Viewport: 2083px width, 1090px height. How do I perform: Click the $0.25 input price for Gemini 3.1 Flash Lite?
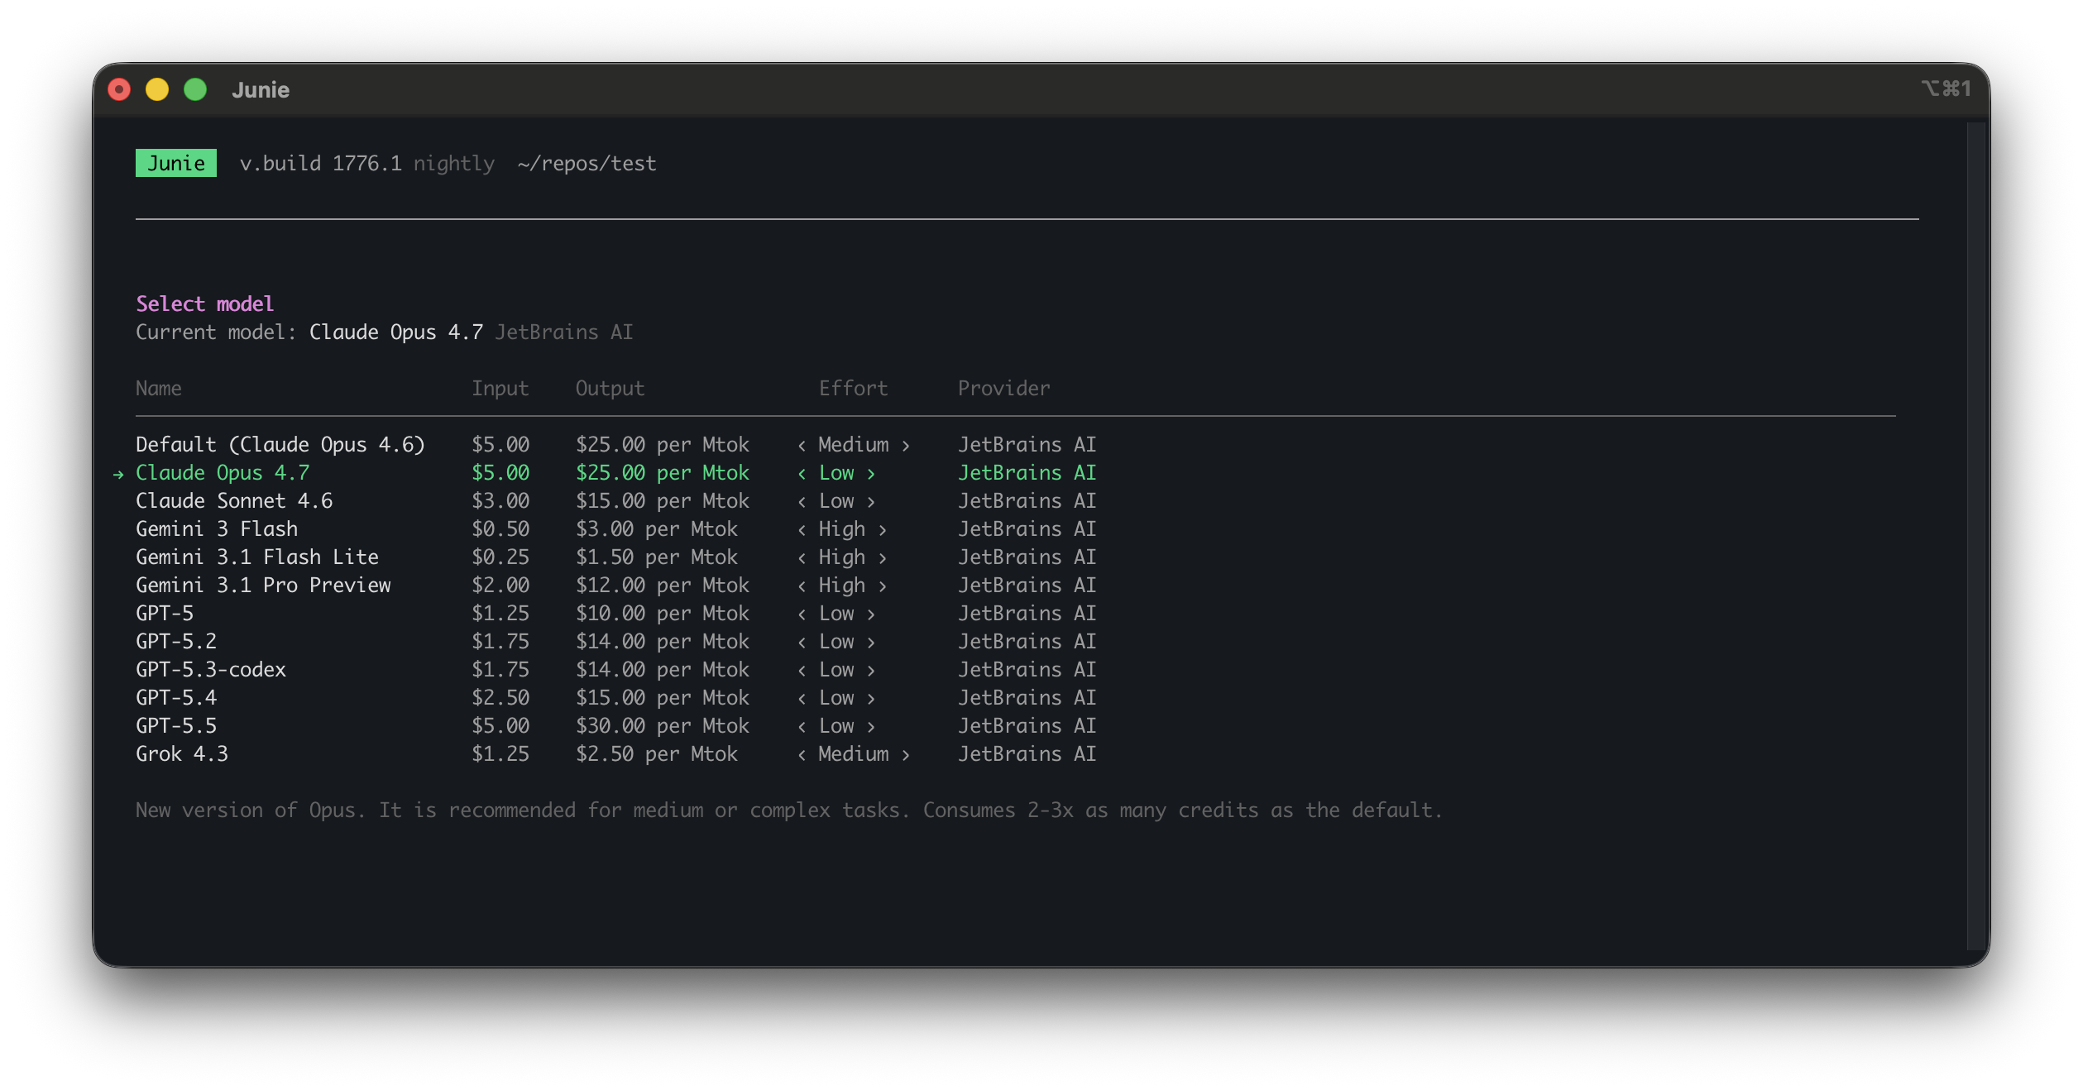click(500, 557)
